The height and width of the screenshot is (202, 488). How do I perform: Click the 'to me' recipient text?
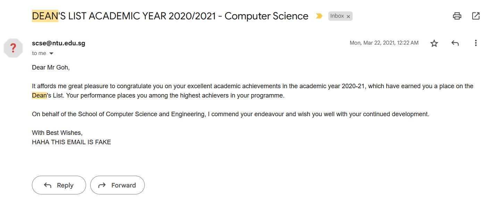click(x=39, y=53)
